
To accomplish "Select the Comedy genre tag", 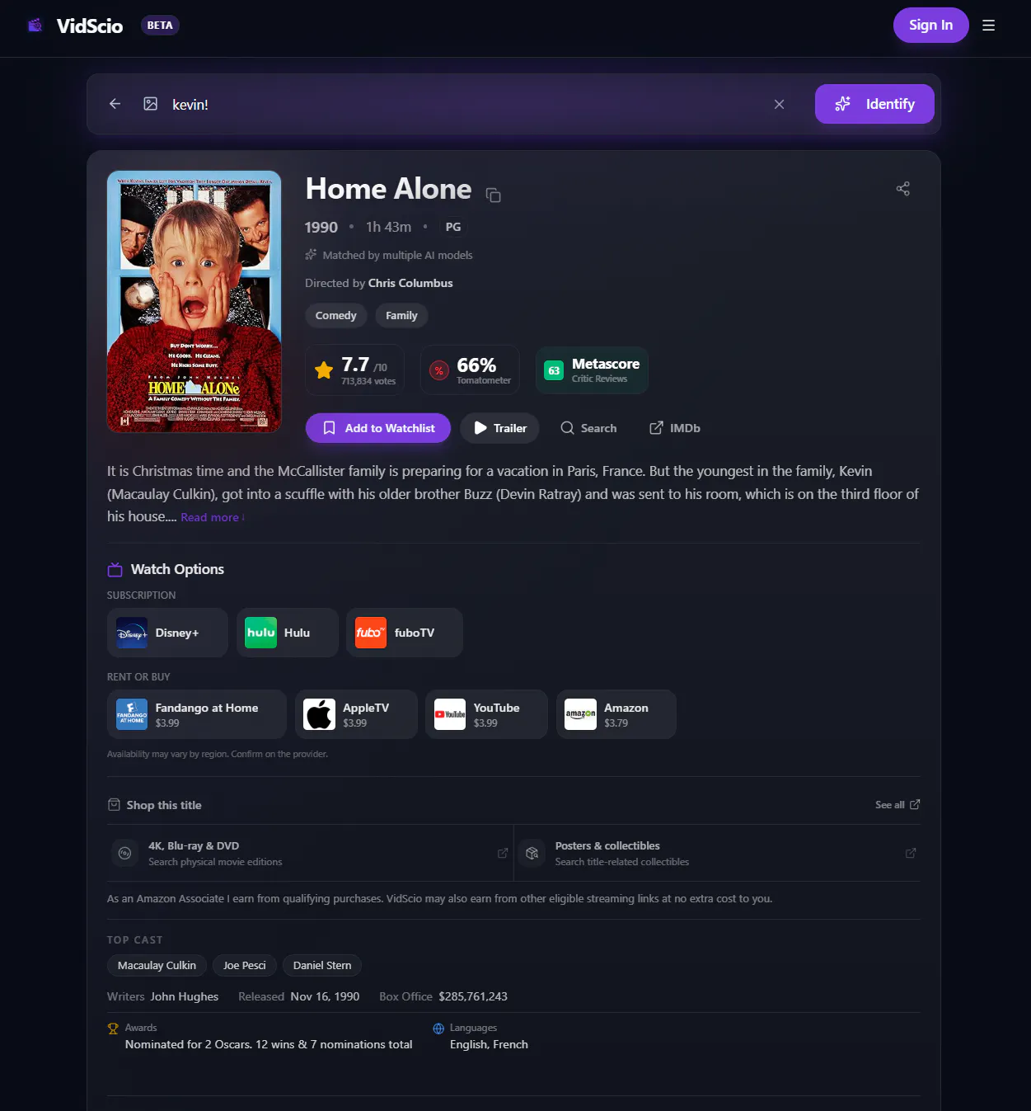I will 336,316.
